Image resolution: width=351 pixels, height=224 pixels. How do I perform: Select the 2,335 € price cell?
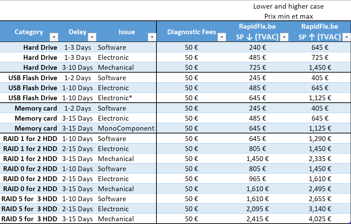(x=320, y=159)
